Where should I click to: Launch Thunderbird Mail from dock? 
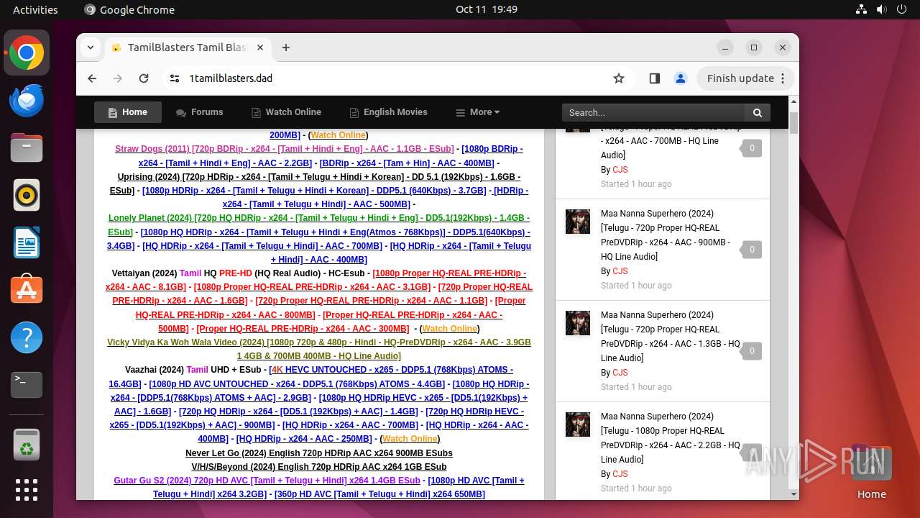point(27,100)
